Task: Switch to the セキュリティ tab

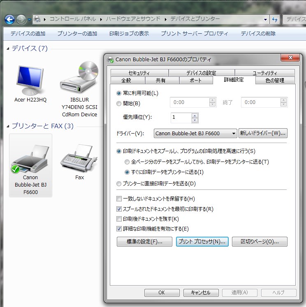Action: [x=139, y=73]
